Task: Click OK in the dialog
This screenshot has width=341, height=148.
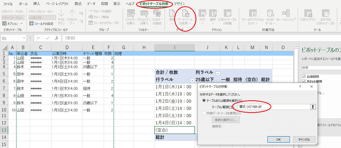Action: 279,139
